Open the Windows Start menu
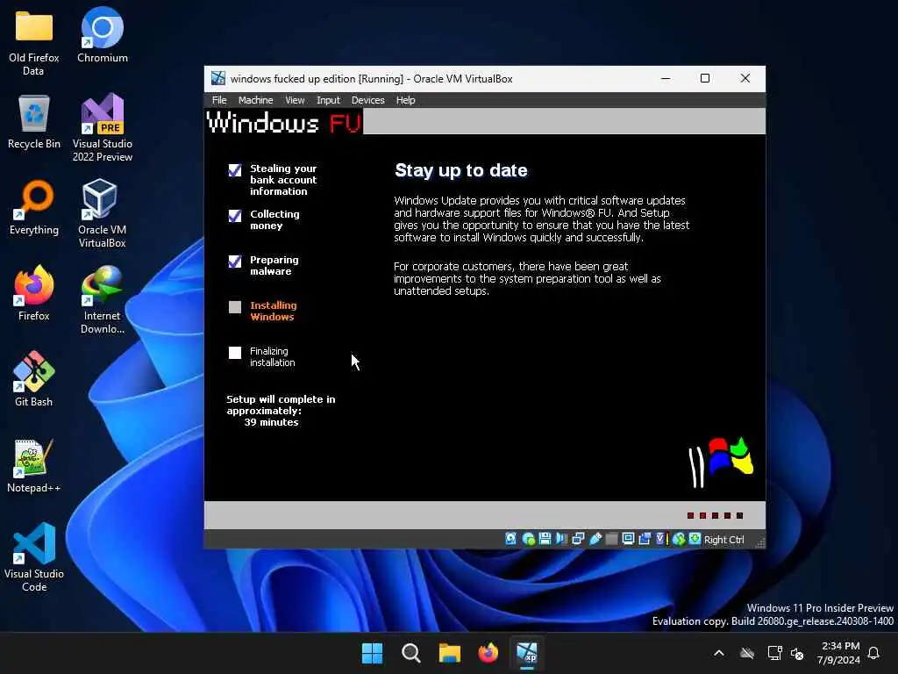This screenshot has height=674, width=898. coord(372,653)
